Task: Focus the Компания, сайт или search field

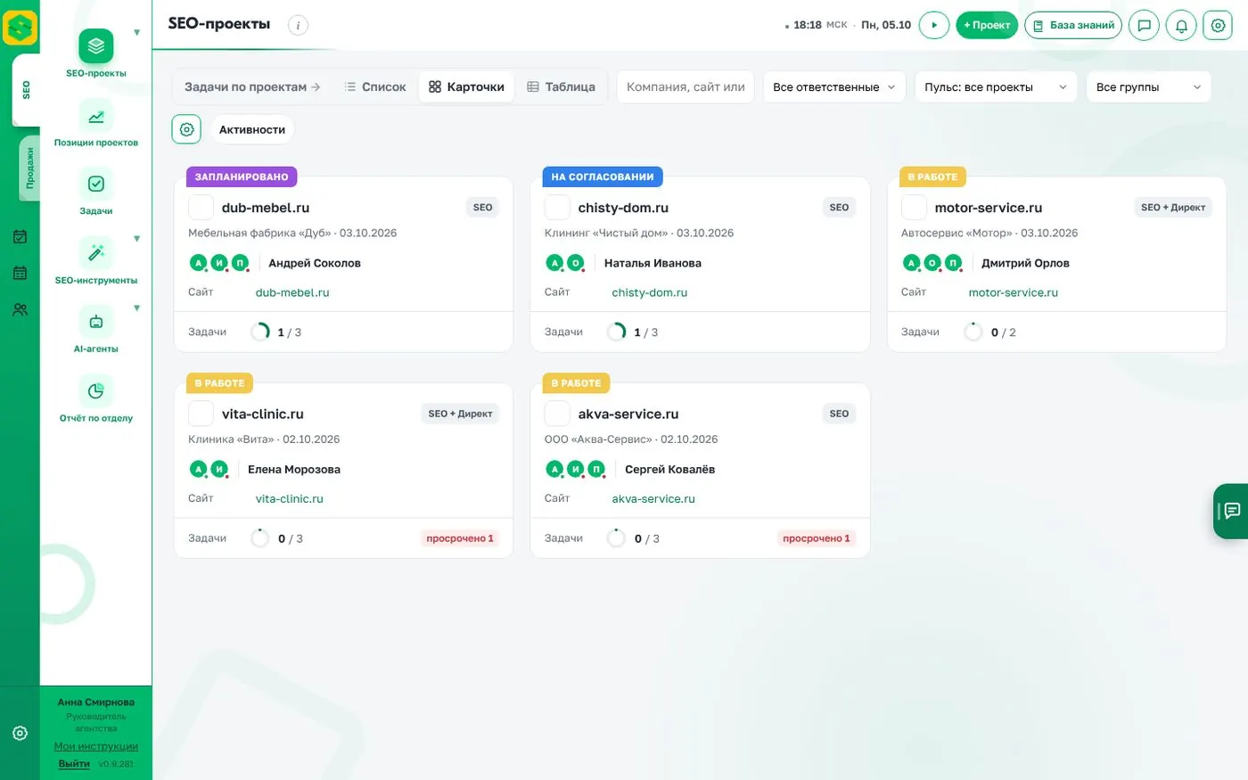Action: click(x=686, y=87)
